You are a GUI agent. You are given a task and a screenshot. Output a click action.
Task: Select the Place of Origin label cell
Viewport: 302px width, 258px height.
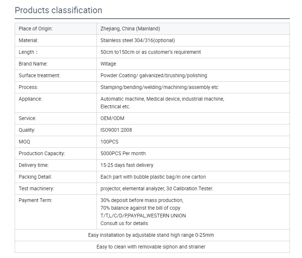[x=56, y=29]
